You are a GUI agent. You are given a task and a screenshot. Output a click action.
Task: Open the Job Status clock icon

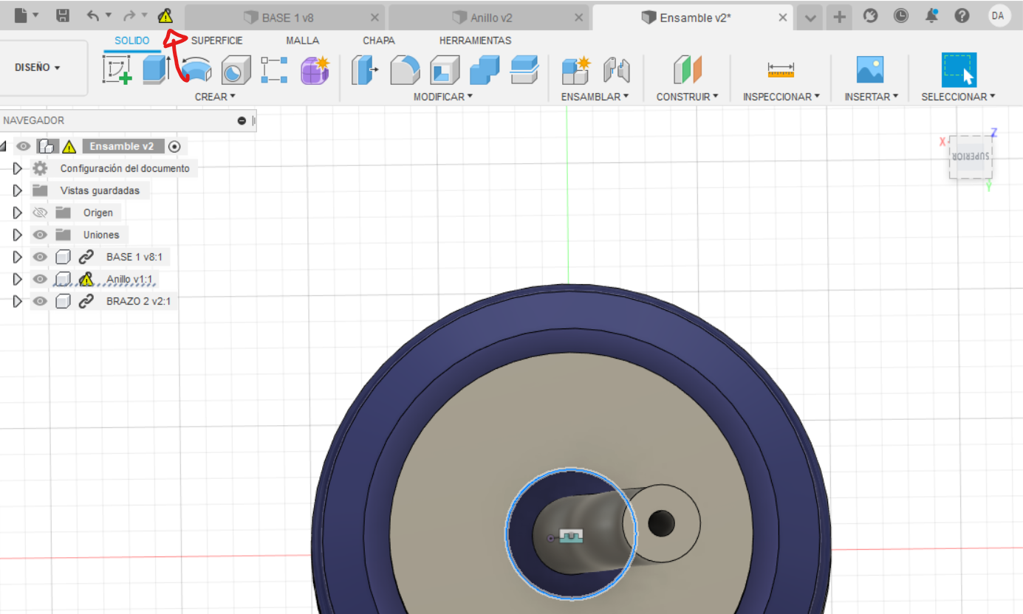coord(900,15)
